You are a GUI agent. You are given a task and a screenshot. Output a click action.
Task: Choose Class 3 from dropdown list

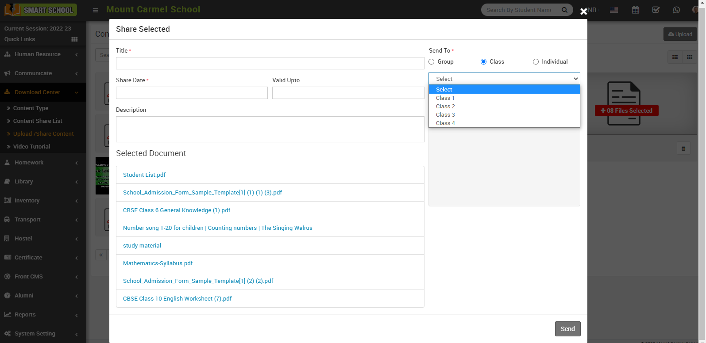click(445, 115)
